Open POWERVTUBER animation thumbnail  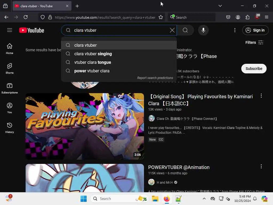tap(85, 178)
